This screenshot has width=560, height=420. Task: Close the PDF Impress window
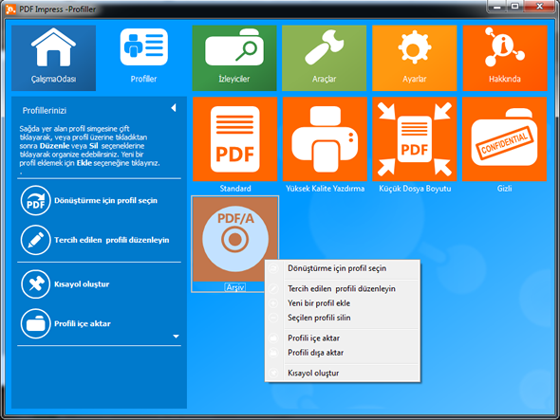(539, 6)
